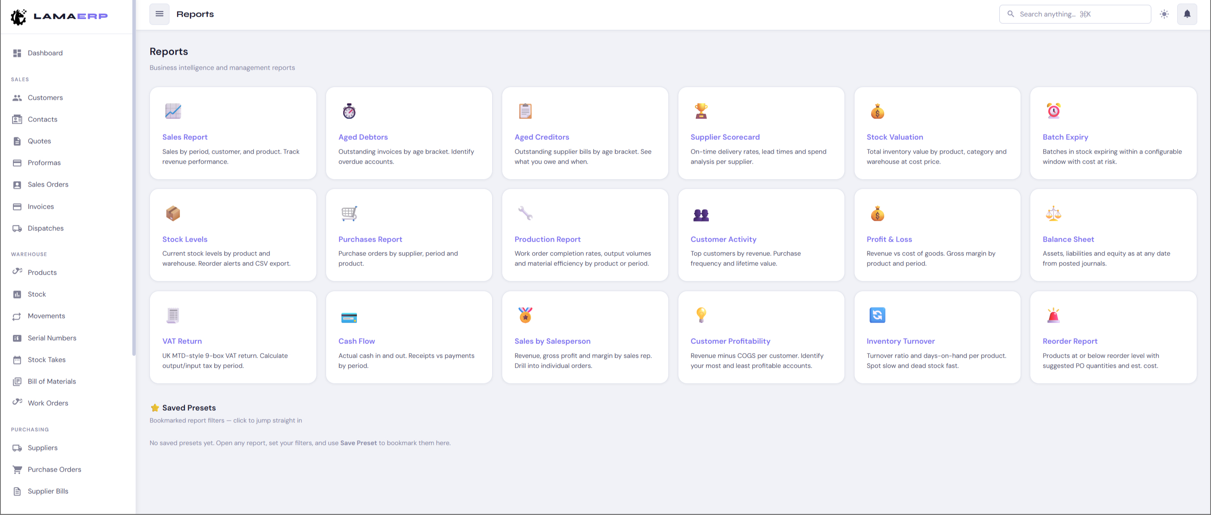Open the Sales Report link
The width and height of the screenshot is (1211, 515).
coord(185,137)
